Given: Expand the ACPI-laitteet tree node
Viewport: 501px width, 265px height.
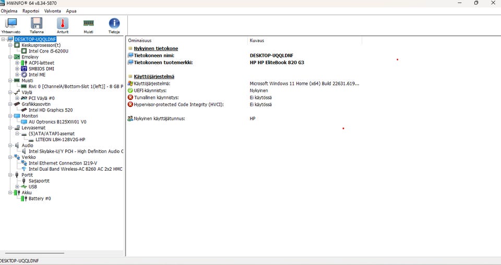Looking at the screenshot, I should tap(17, 63).
